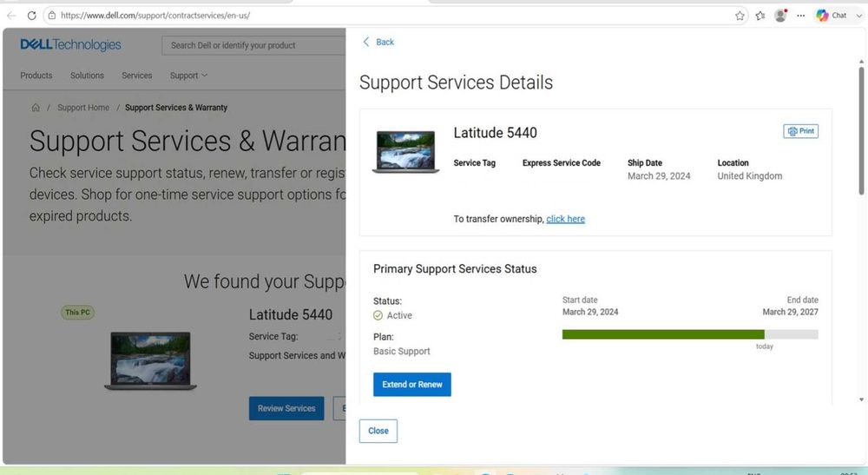Expand the chevron next to Chat
This screenshot has height=475, width=868.
[x=859, y=16]
